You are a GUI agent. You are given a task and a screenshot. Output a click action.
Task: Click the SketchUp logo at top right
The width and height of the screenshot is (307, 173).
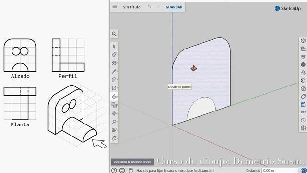tap(288, 9)
